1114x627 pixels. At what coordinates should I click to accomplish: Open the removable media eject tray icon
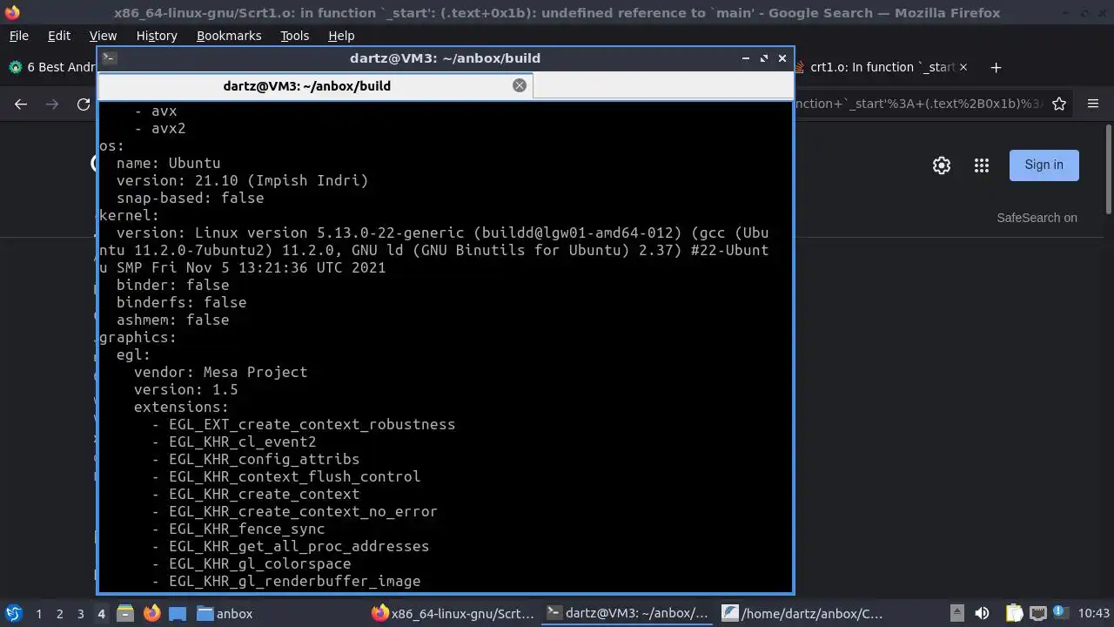coord(956,614)
